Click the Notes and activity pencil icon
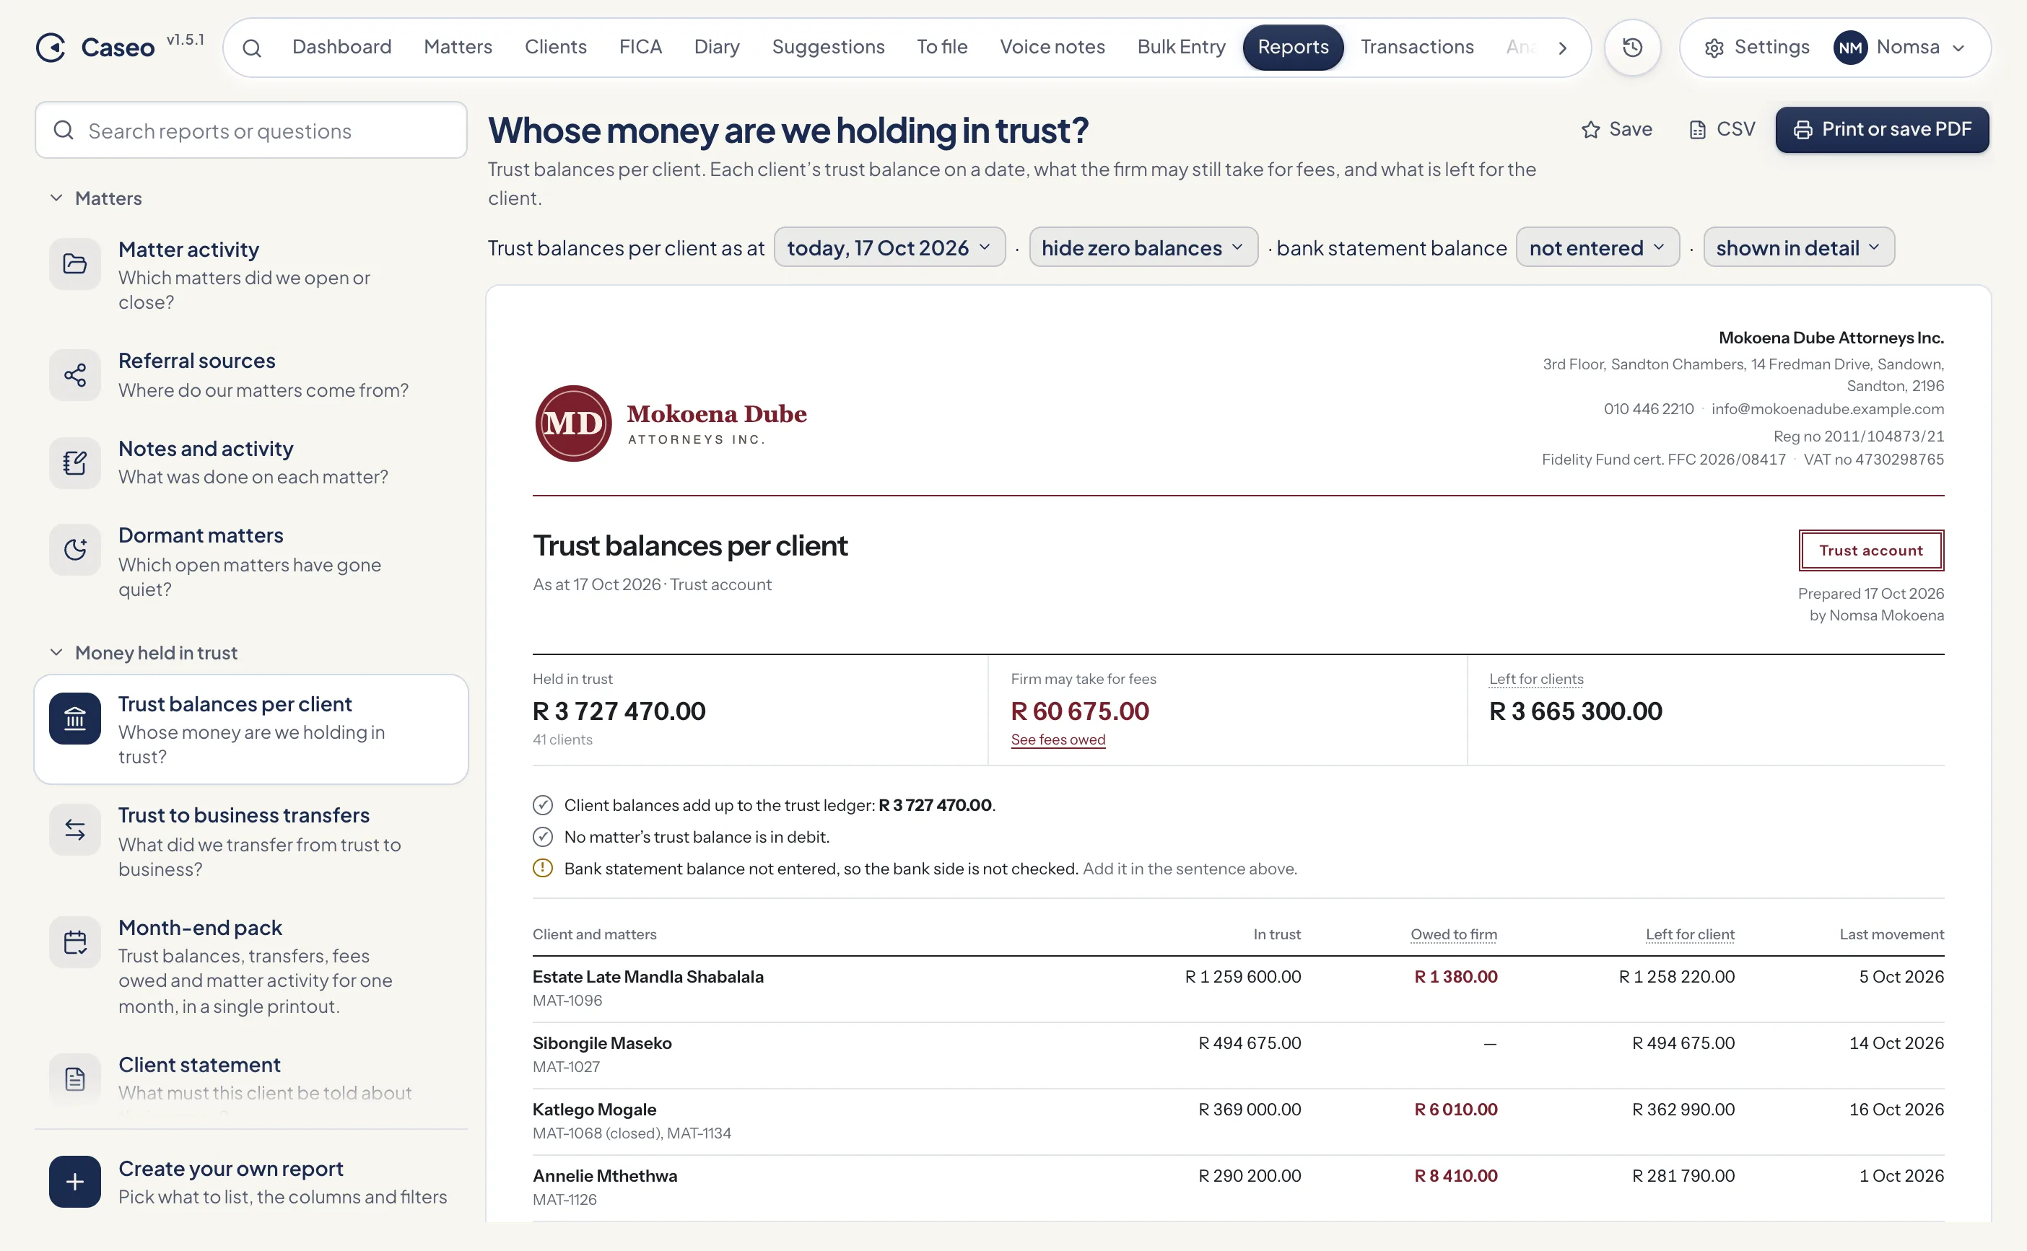2027x1251 pixels. [x=74, y=462]
